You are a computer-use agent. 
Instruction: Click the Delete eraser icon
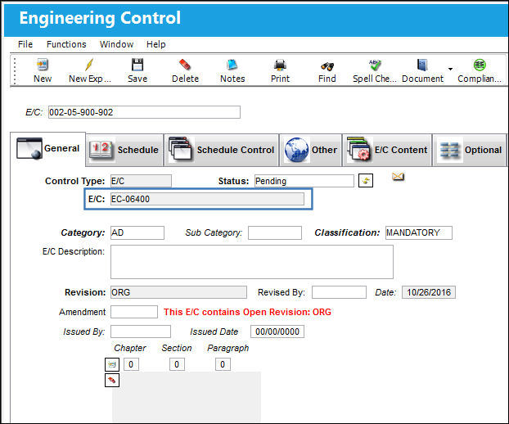click(x=185, y=70)
